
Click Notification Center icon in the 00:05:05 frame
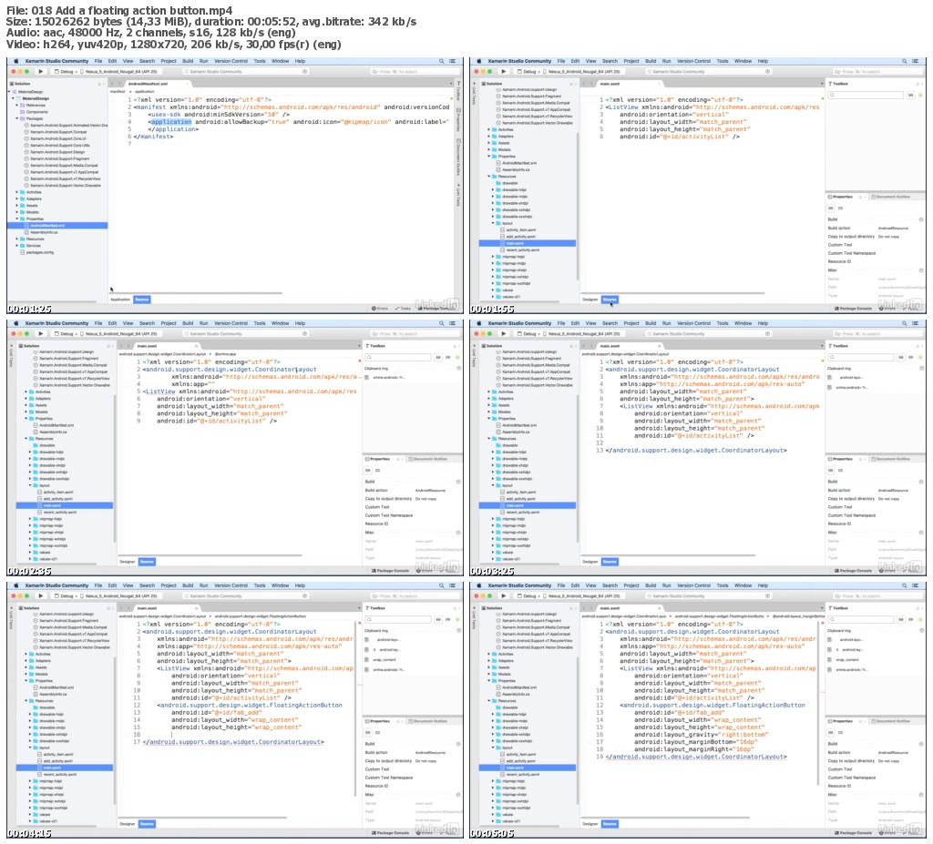point(916,585)
